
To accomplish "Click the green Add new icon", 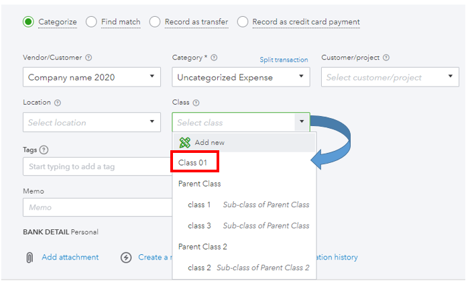I will coord(185,143).
